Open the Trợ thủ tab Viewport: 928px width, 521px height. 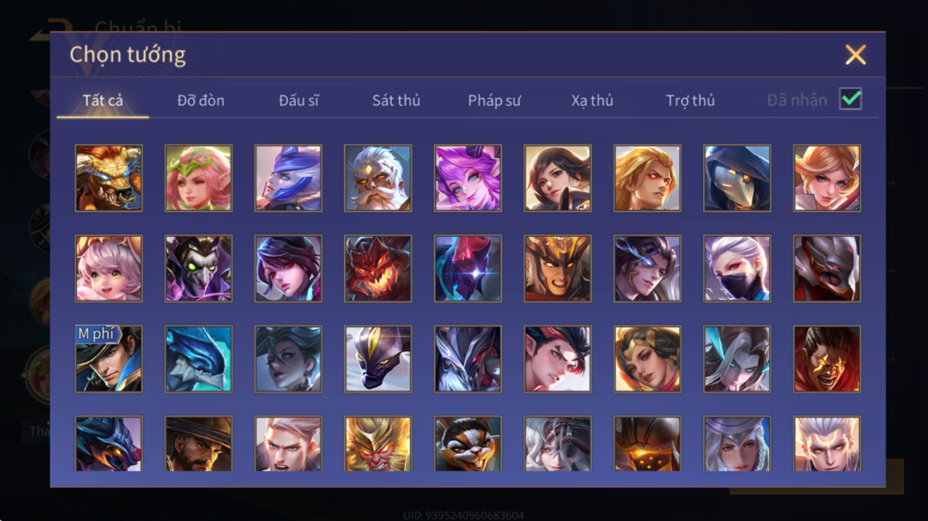690,101
